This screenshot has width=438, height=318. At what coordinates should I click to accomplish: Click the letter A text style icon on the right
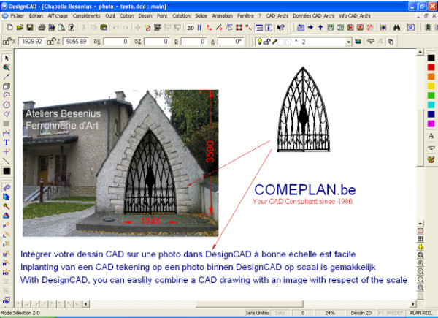[431, 136]
